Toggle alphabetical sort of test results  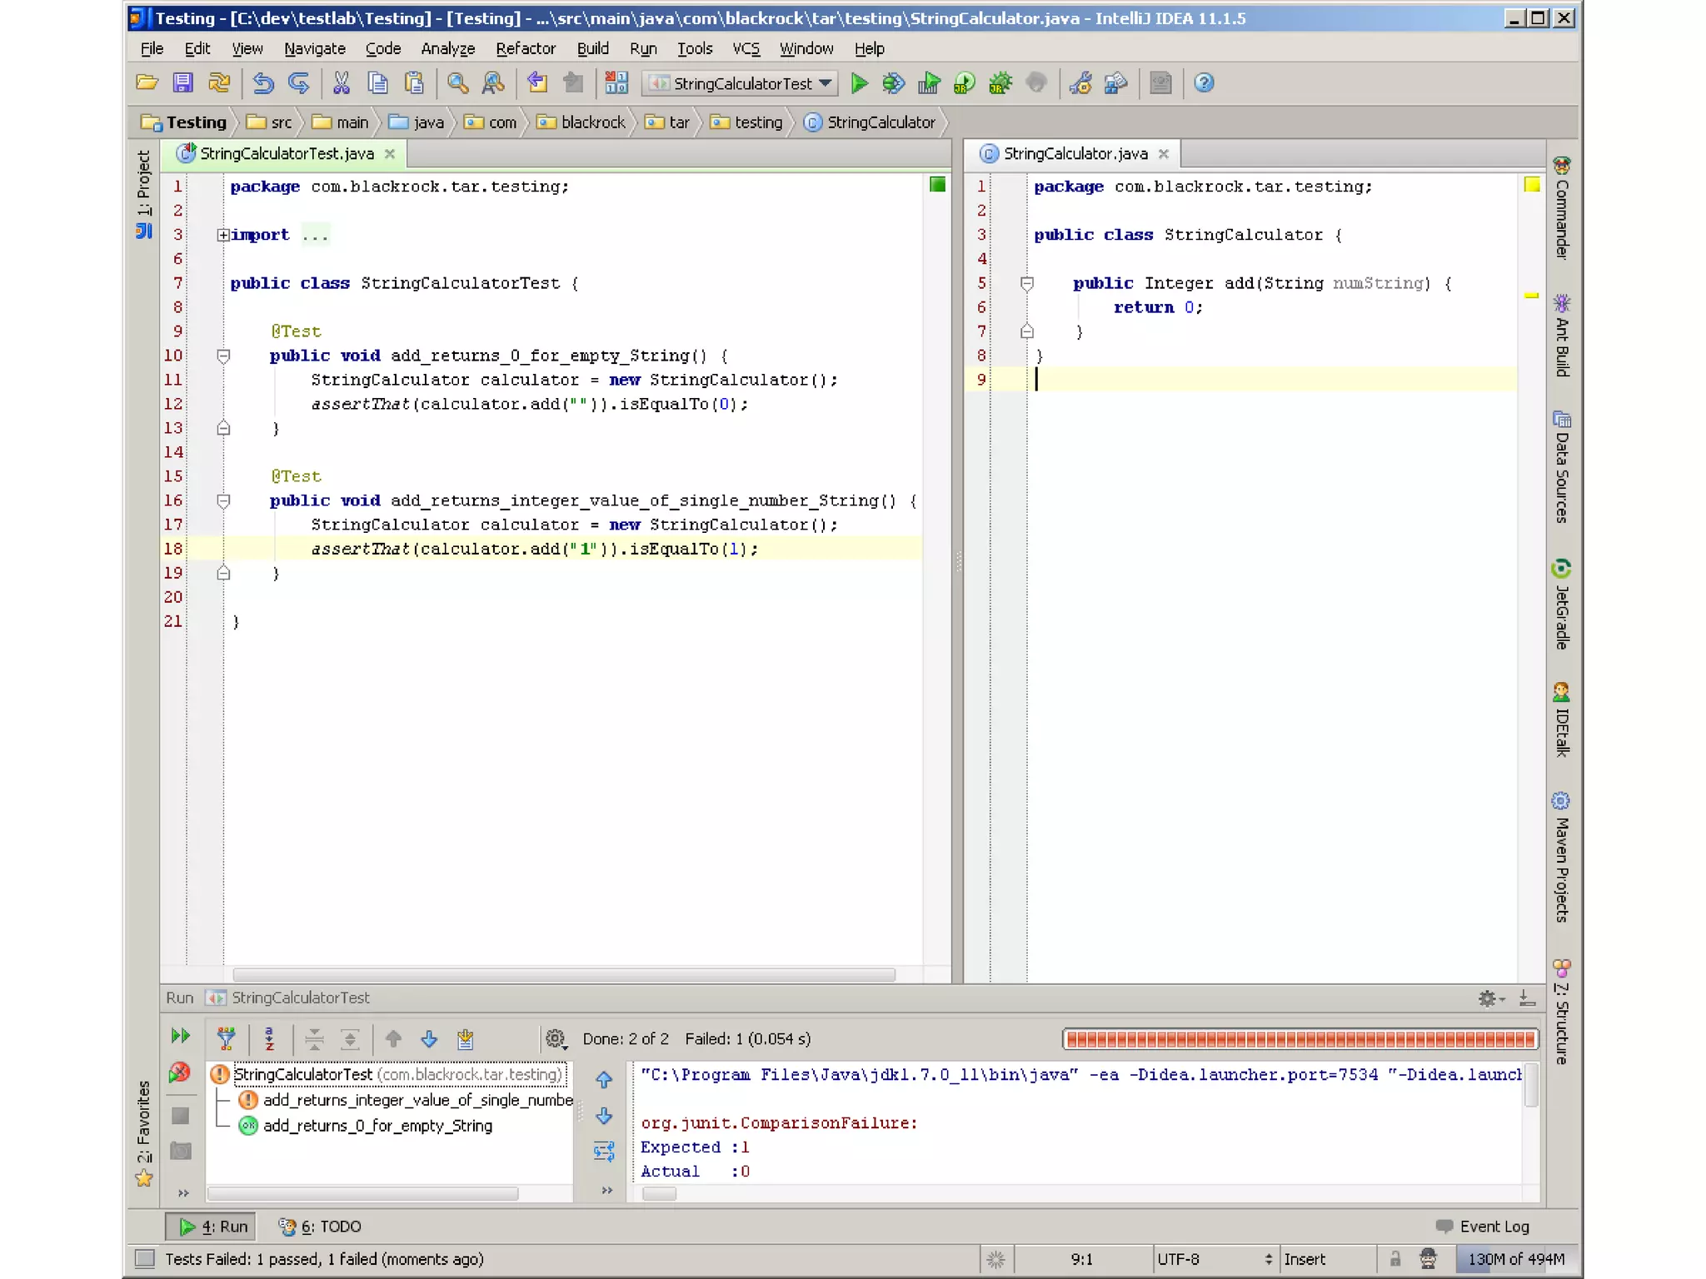point(269,1038)
